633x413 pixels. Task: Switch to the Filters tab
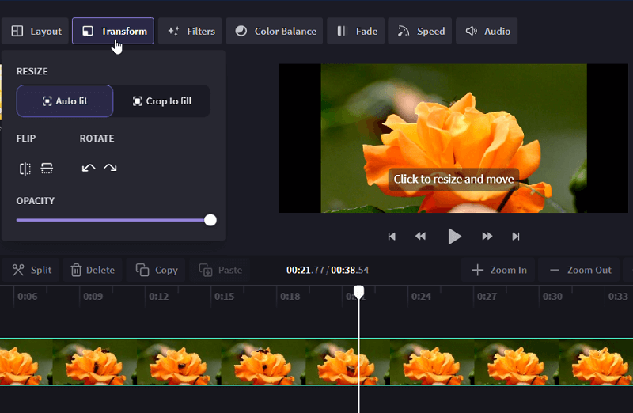click(x=190, y=31)
